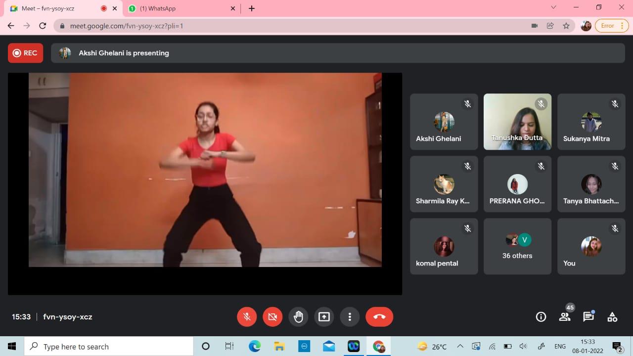This screenshot has width=633, height=356.
Task: Open the in-call chat panel
Action: [588, 317]
